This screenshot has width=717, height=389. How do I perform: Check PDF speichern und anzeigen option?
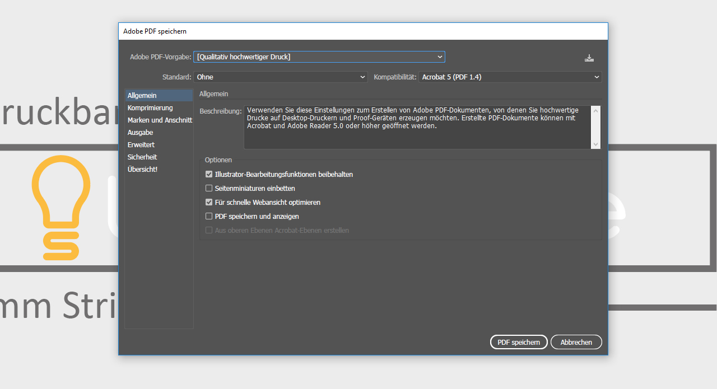209,217
